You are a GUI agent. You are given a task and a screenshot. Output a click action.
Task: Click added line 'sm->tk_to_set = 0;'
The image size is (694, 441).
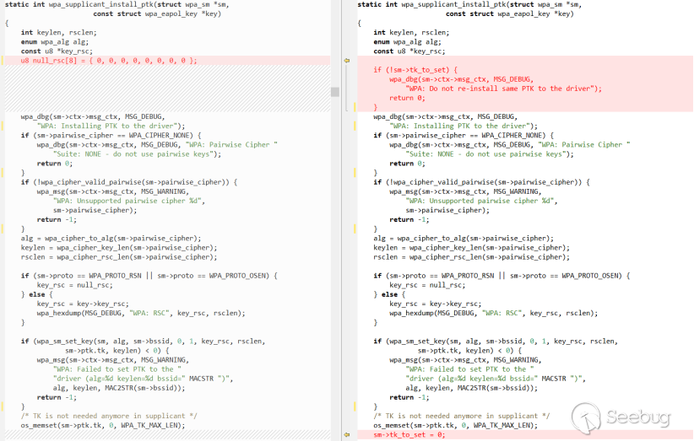[x=409, y=435]
